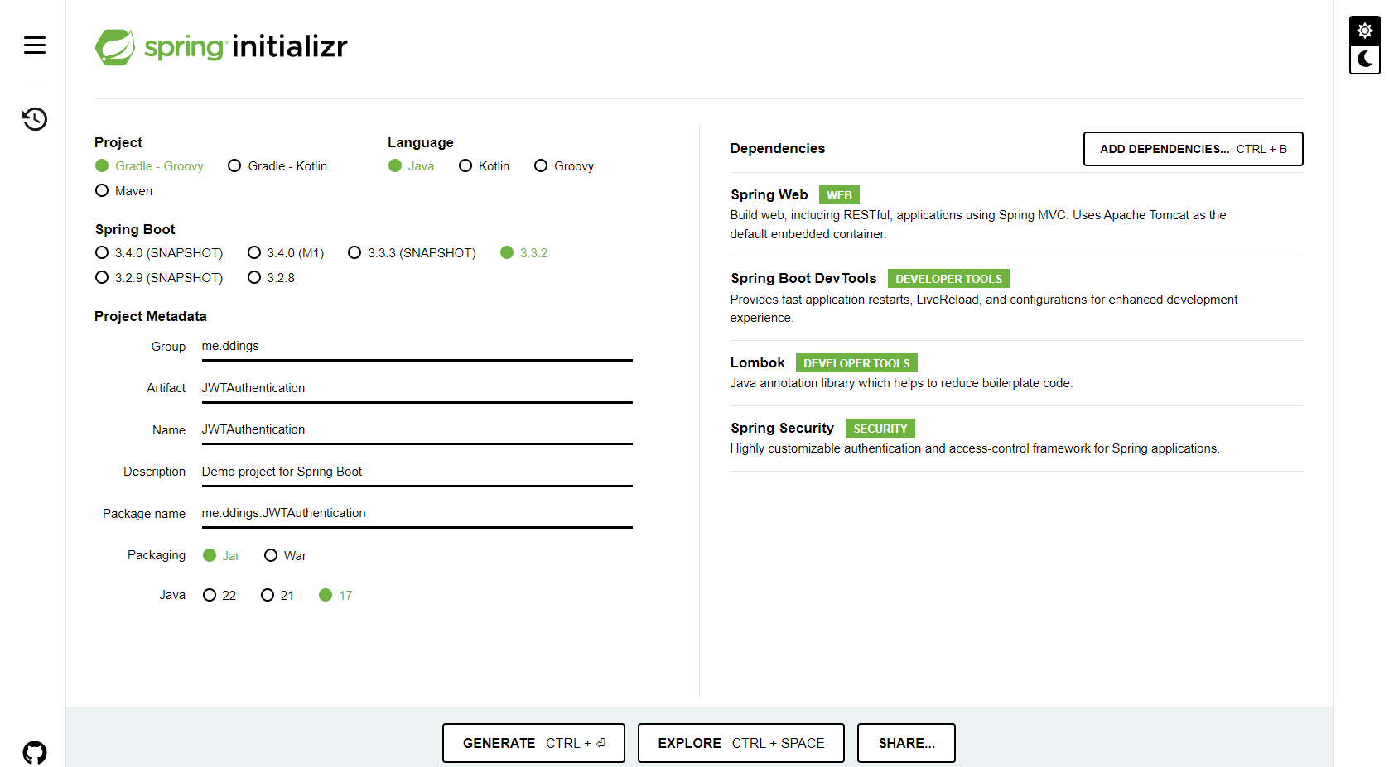Switch to light theme sun icon
Screen dimensions: 1389x767
click(1365, 31)
